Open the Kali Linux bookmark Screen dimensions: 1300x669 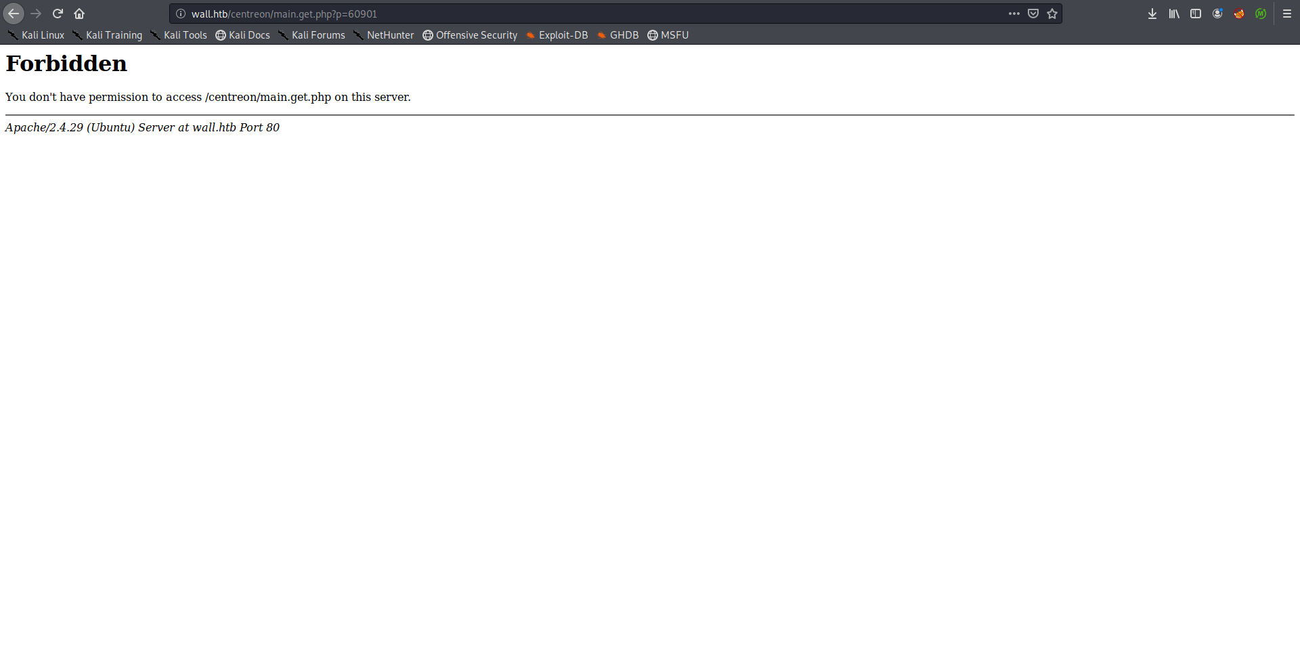[36, 35]
